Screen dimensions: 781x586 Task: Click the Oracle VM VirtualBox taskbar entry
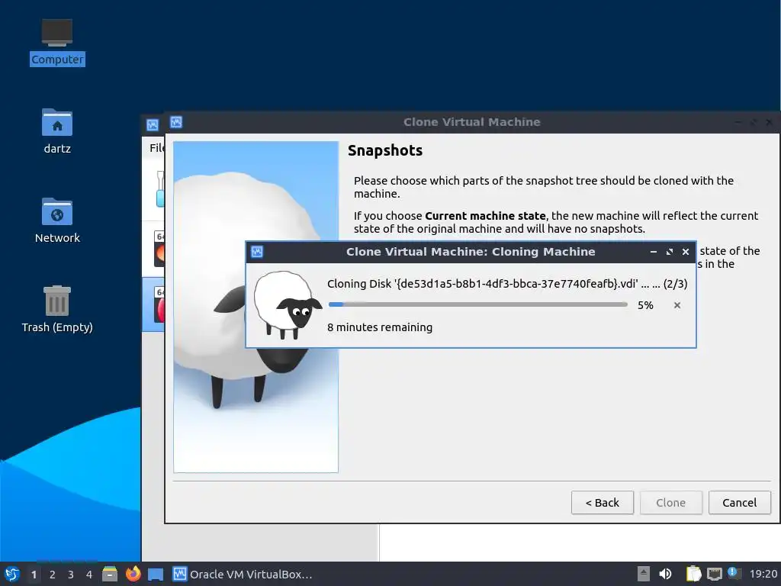(x=243, y=574)
